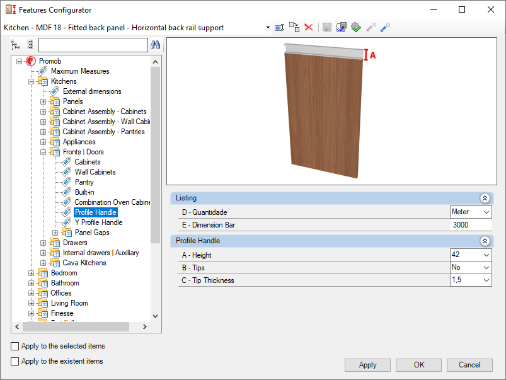Expand the Panels tree node

(x=43, y=101)
